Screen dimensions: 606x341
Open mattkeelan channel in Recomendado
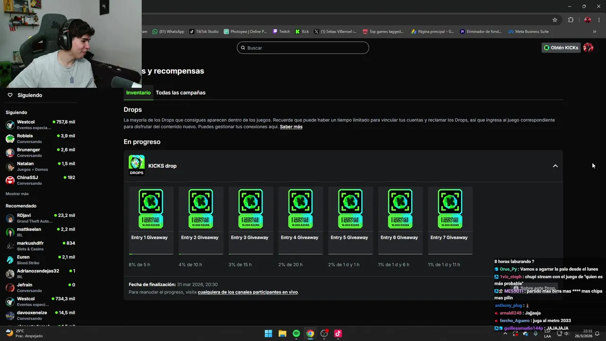pos(40,232)
